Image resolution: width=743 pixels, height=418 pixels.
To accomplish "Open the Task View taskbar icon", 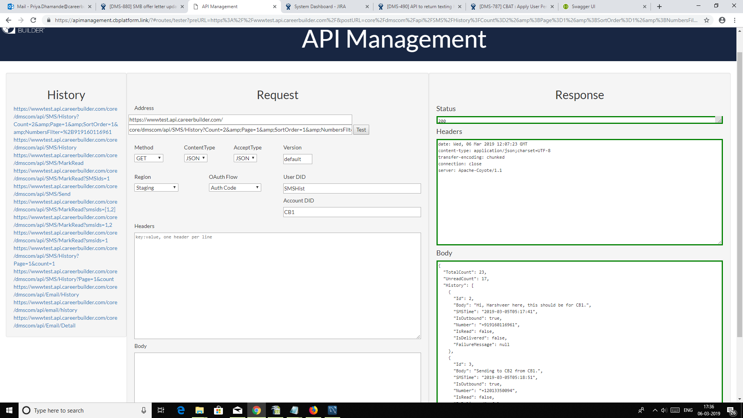I will click(x=161, y=410).
